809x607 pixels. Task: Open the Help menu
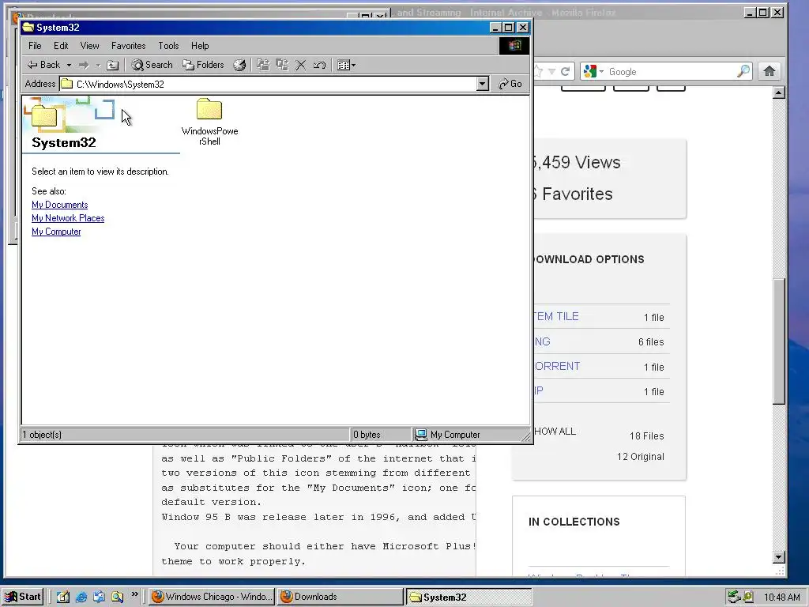click(x=200, y=46)
